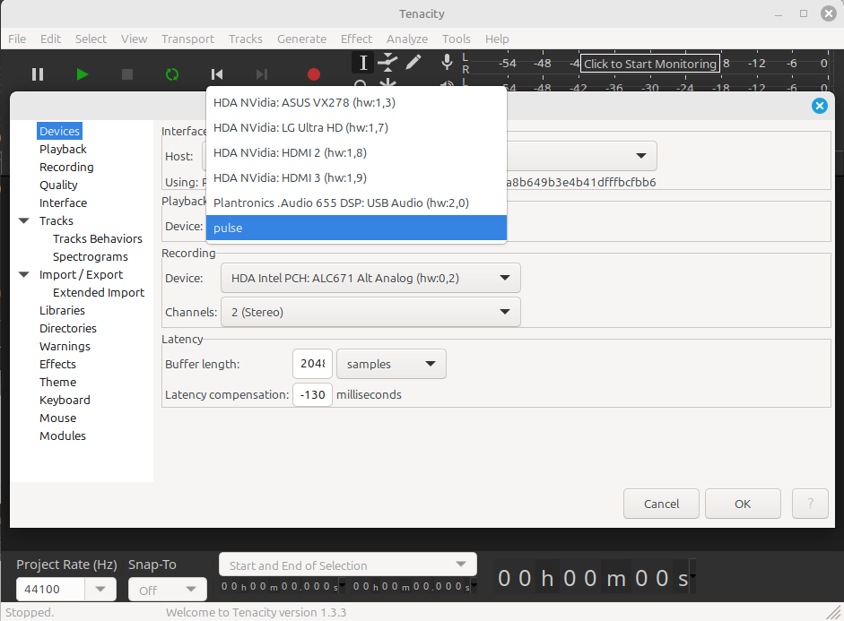Open the Help menu
This screenshot has width=844, height=621.
(x=497, y=39)
